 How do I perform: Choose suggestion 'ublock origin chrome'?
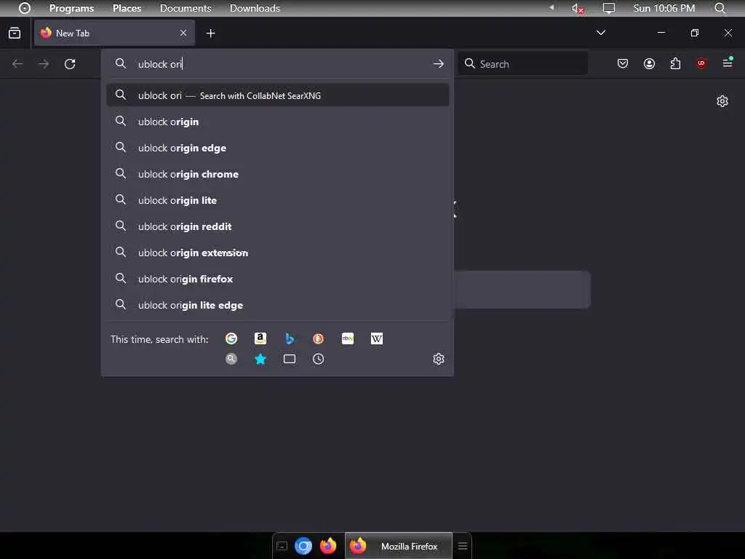[277, 174]
